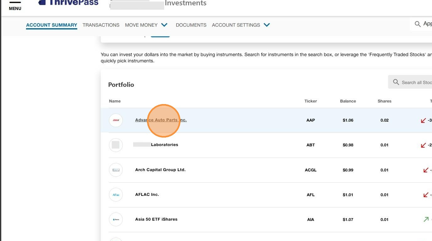432x241 pixels.
Task: Open the Documents tab
Action: tap(191, 25)
